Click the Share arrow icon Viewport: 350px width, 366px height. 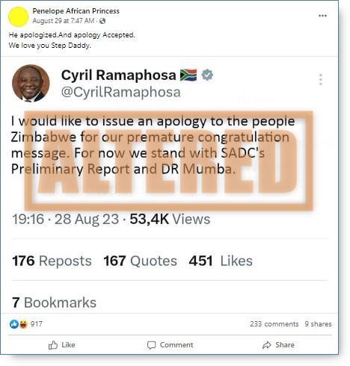[x=267, y=345]
